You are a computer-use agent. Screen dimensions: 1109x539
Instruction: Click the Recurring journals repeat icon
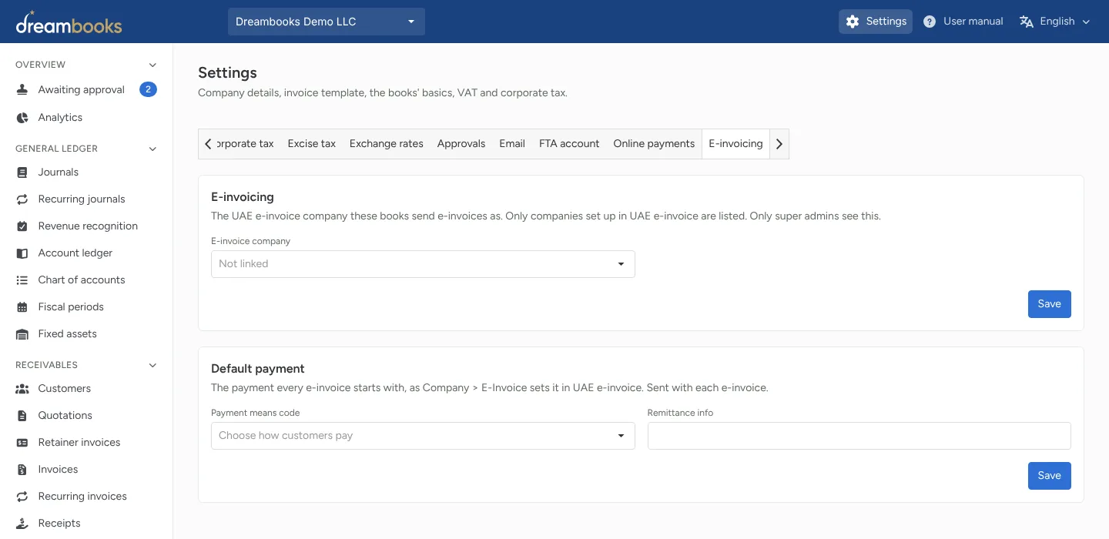(x=22, y=199)
